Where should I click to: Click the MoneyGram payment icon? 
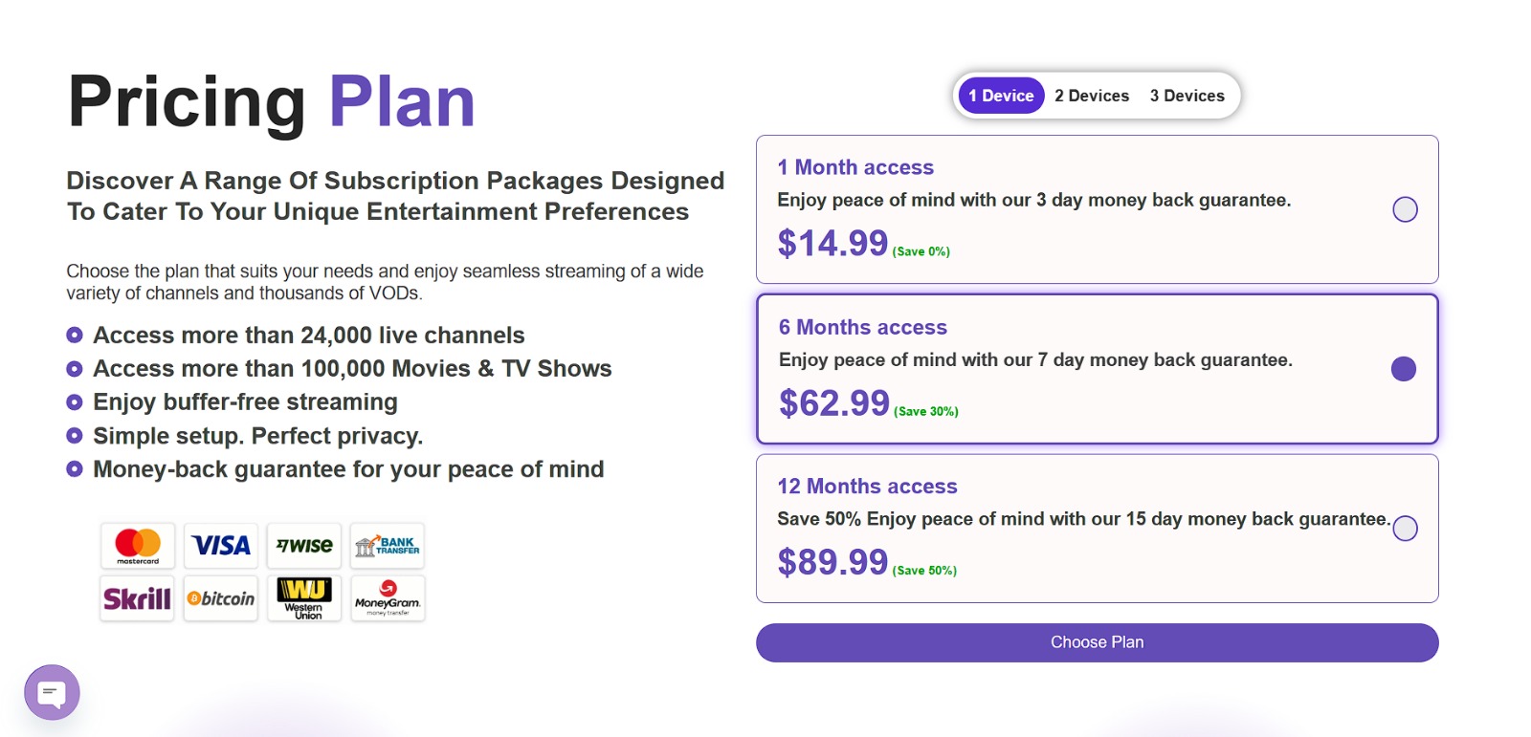[388, 598]
